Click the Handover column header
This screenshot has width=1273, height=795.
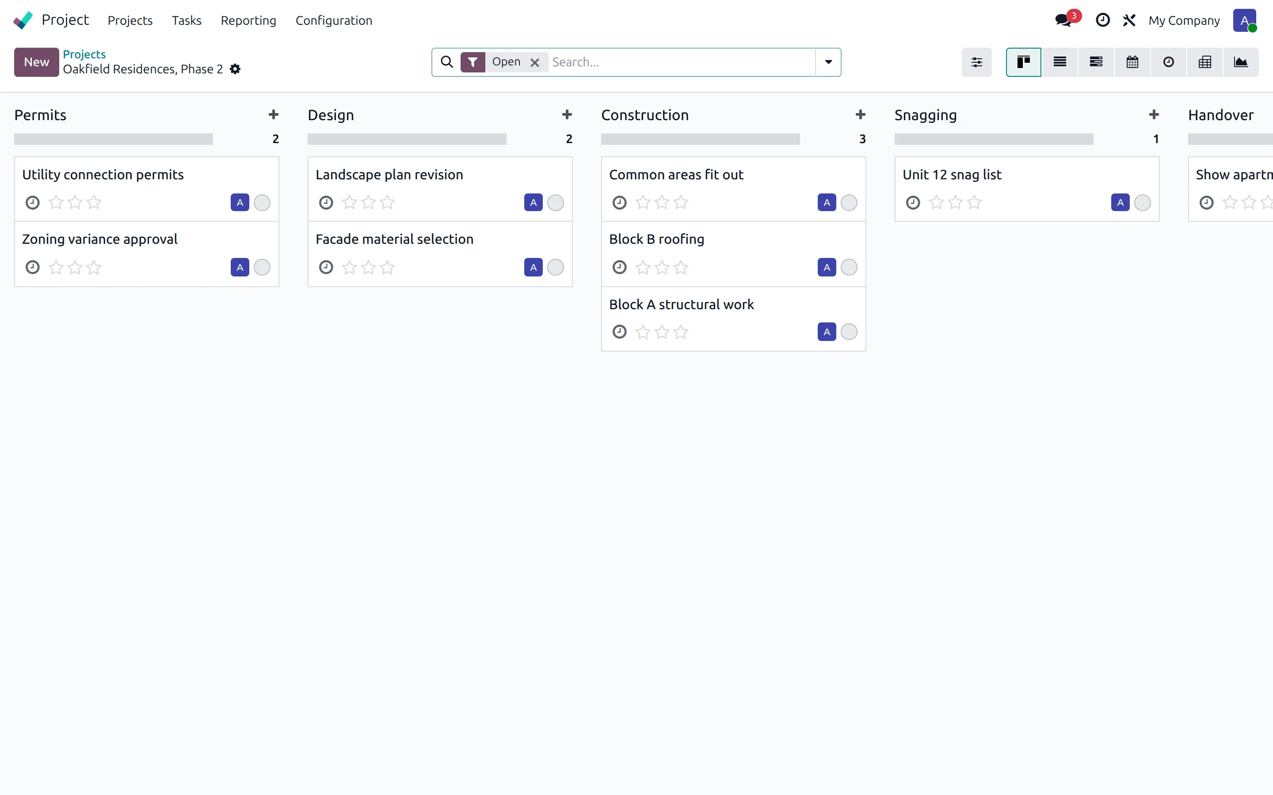tap(1221, 115)
